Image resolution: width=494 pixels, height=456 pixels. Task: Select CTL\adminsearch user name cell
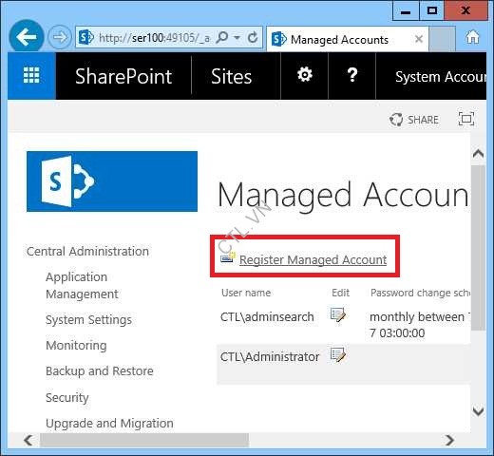[267, 317]
